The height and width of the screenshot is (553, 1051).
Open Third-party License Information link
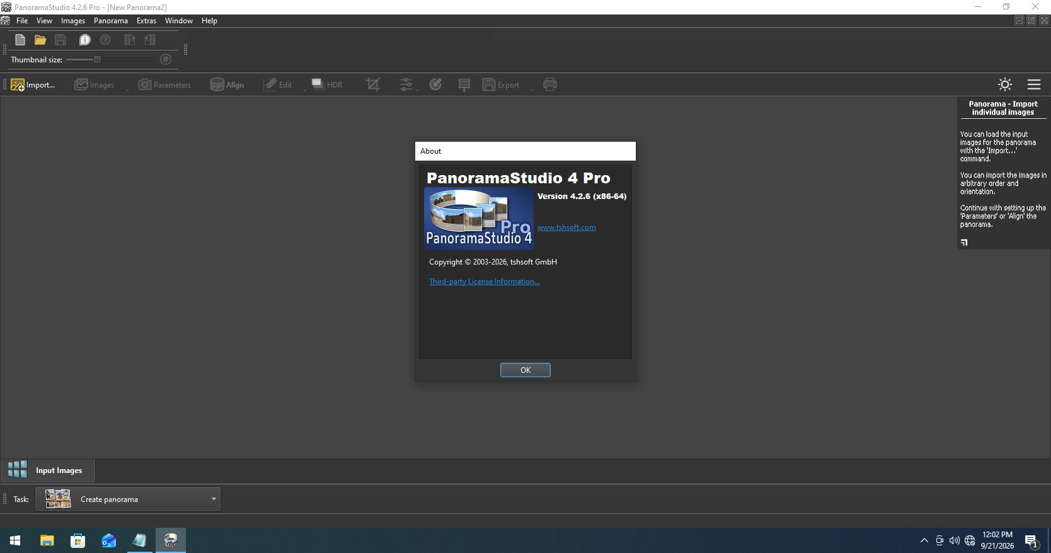[485, 282]
